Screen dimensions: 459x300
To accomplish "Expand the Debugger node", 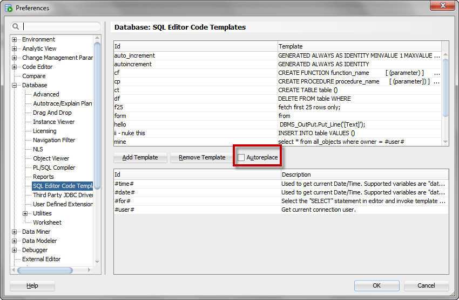I will (14, 250).
